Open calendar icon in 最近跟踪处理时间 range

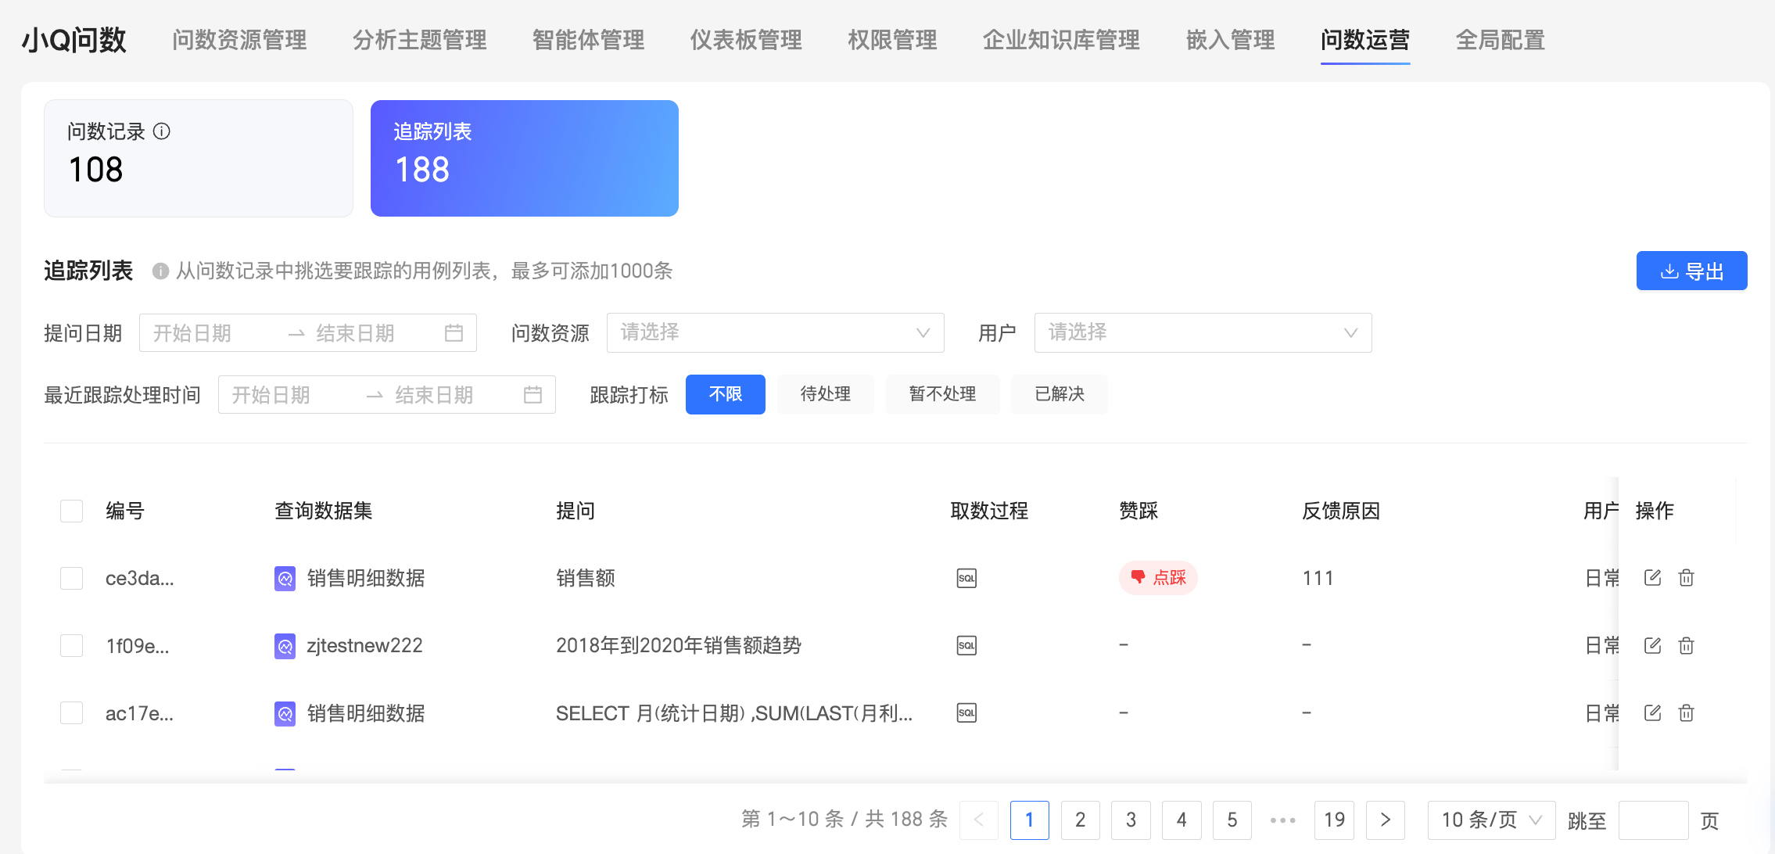click(532, 395)
